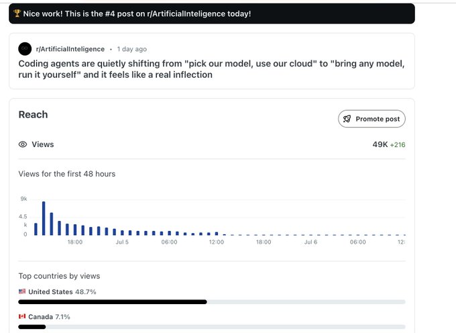Viewport: 456px width, 333px height.
Task: Click the 12:00 axis label
Action: pyautogui.click(x=217, y=242)
